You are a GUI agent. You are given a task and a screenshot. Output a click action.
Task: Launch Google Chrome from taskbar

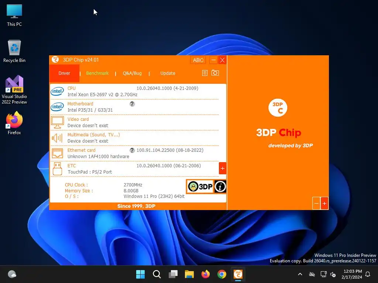tap(222, 274)
